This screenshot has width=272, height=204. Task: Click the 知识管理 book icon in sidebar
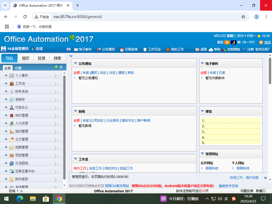click(12, 115)
